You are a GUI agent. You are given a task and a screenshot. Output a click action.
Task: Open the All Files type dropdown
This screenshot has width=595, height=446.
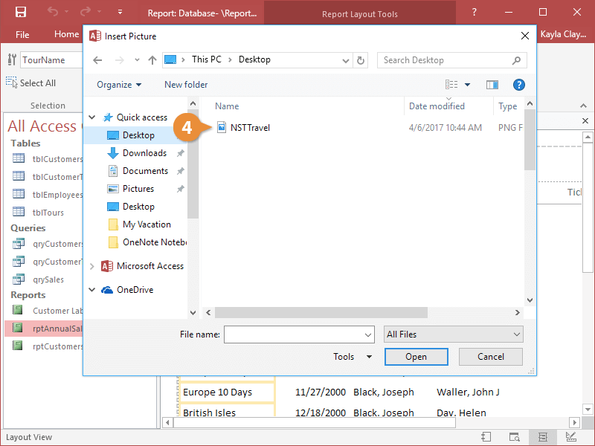point(453,334)
